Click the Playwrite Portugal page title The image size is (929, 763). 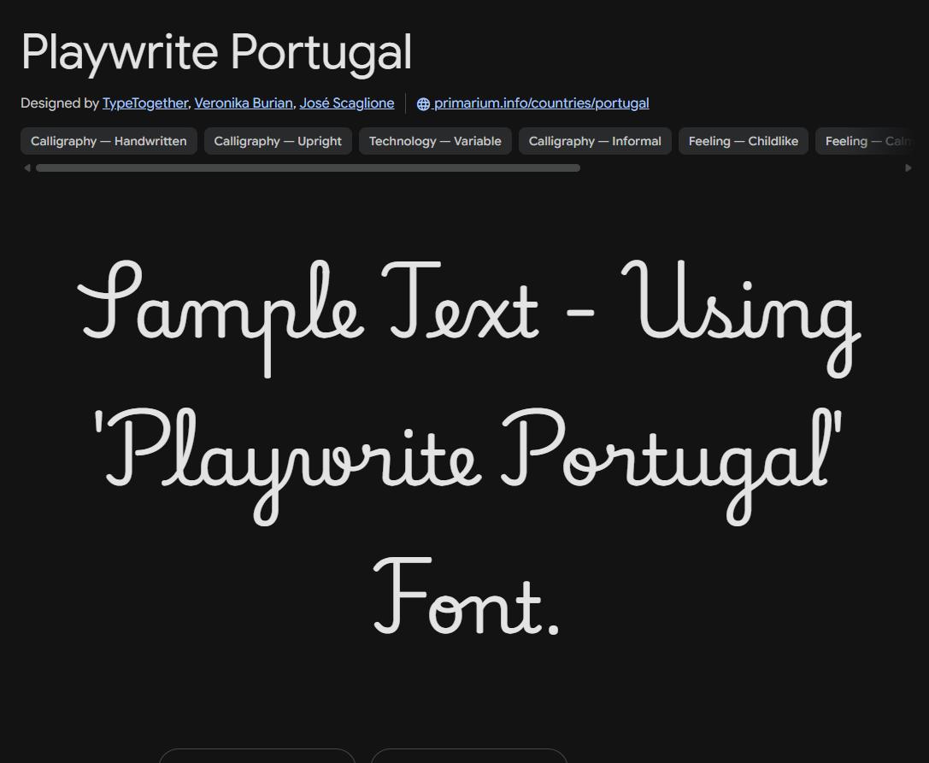[x=217, y=53]
